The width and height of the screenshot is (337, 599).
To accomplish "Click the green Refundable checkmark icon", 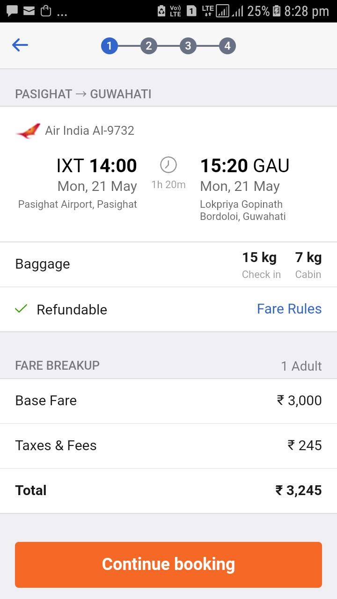I will tap(21, 309).
